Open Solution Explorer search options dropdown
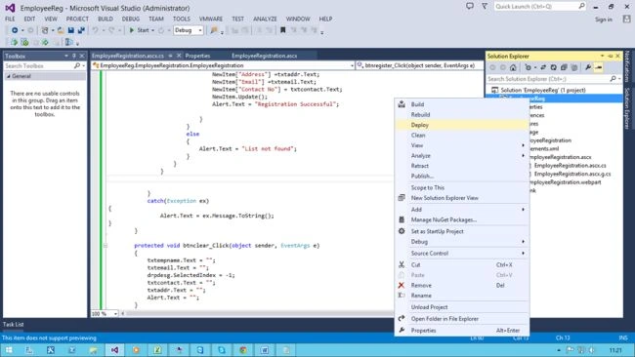This screenshot has width=635, height=357. [x=619, y=79]
